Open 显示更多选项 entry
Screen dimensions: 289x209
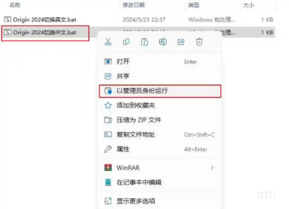[x=160, y=201]
